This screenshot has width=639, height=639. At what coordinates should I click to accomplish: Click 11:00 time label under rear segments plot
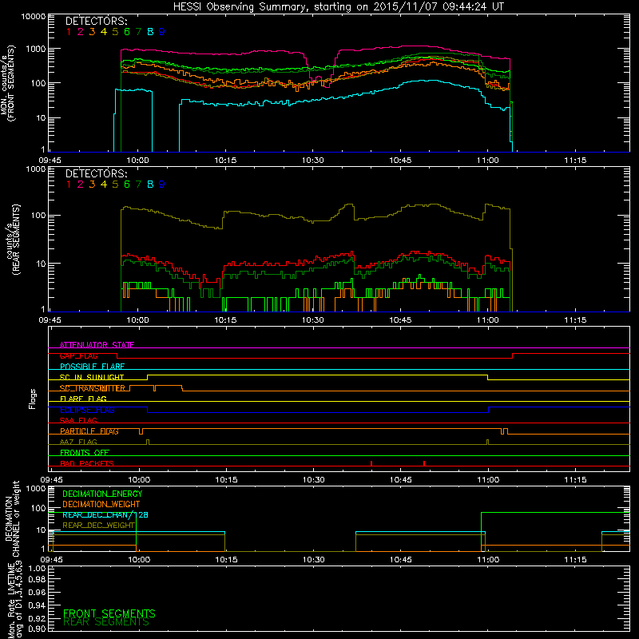(x=488, y=320)
